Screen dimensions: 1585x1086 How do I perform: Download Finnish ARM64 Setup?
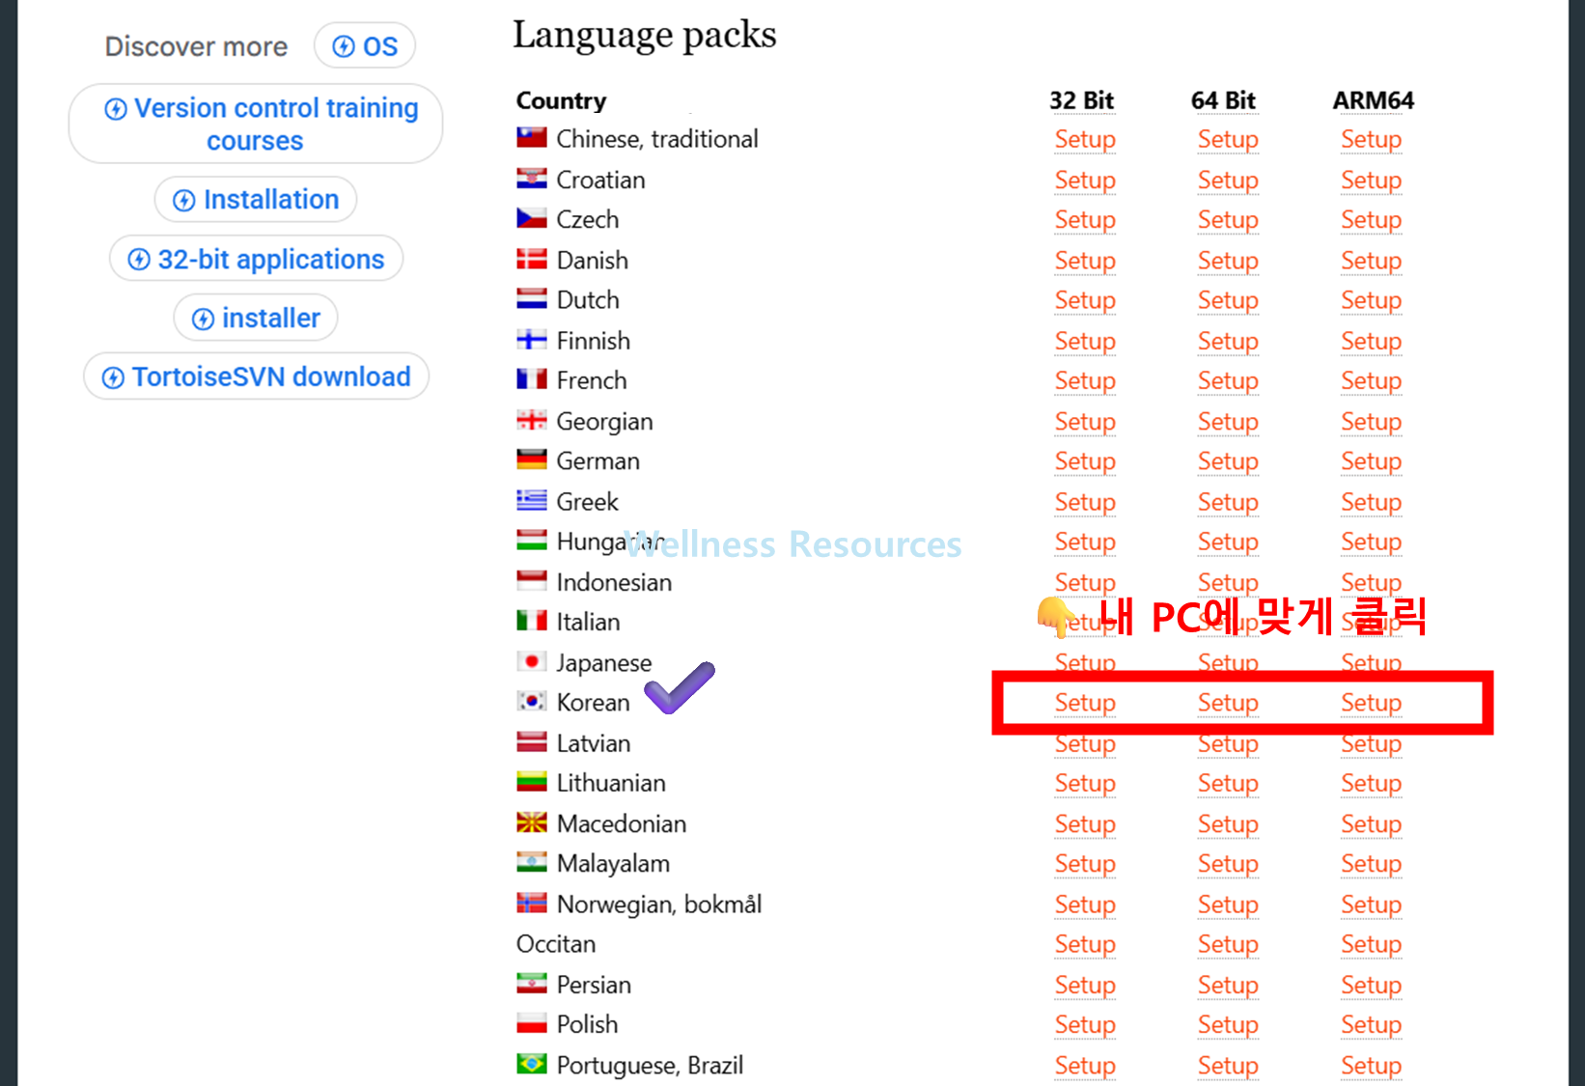tap(1371, 341)
